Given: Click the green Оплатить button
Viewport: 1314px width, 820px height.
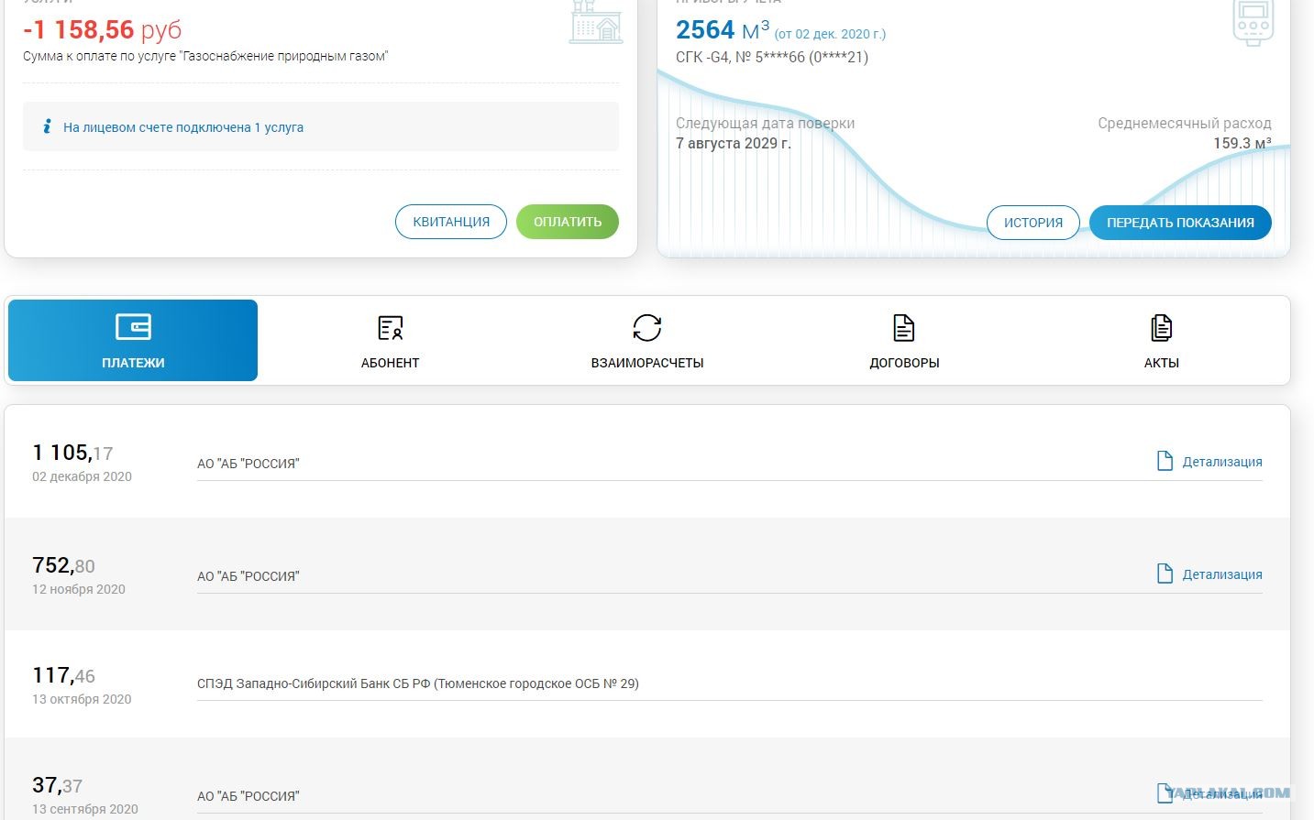Looking at the screenshot, I should tap(568, 222).
